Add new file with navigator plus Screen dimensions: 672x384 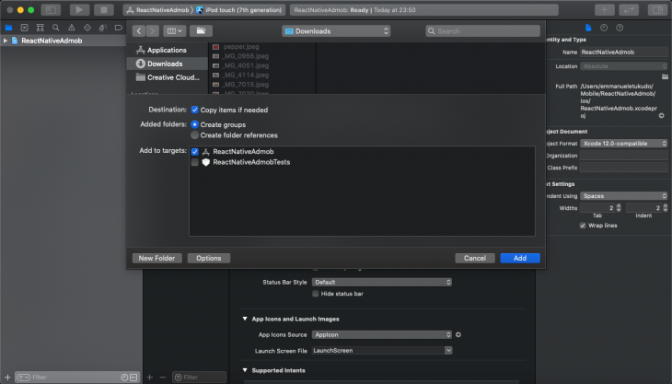[7, 378]
